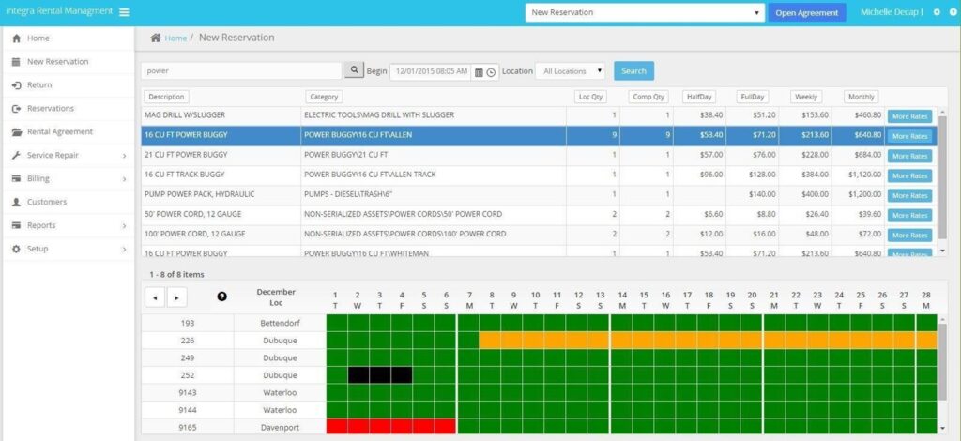The height and width of the screenshot is (441, 961).
Task: Go to next month arrow
Action: (x=177, y=297)
